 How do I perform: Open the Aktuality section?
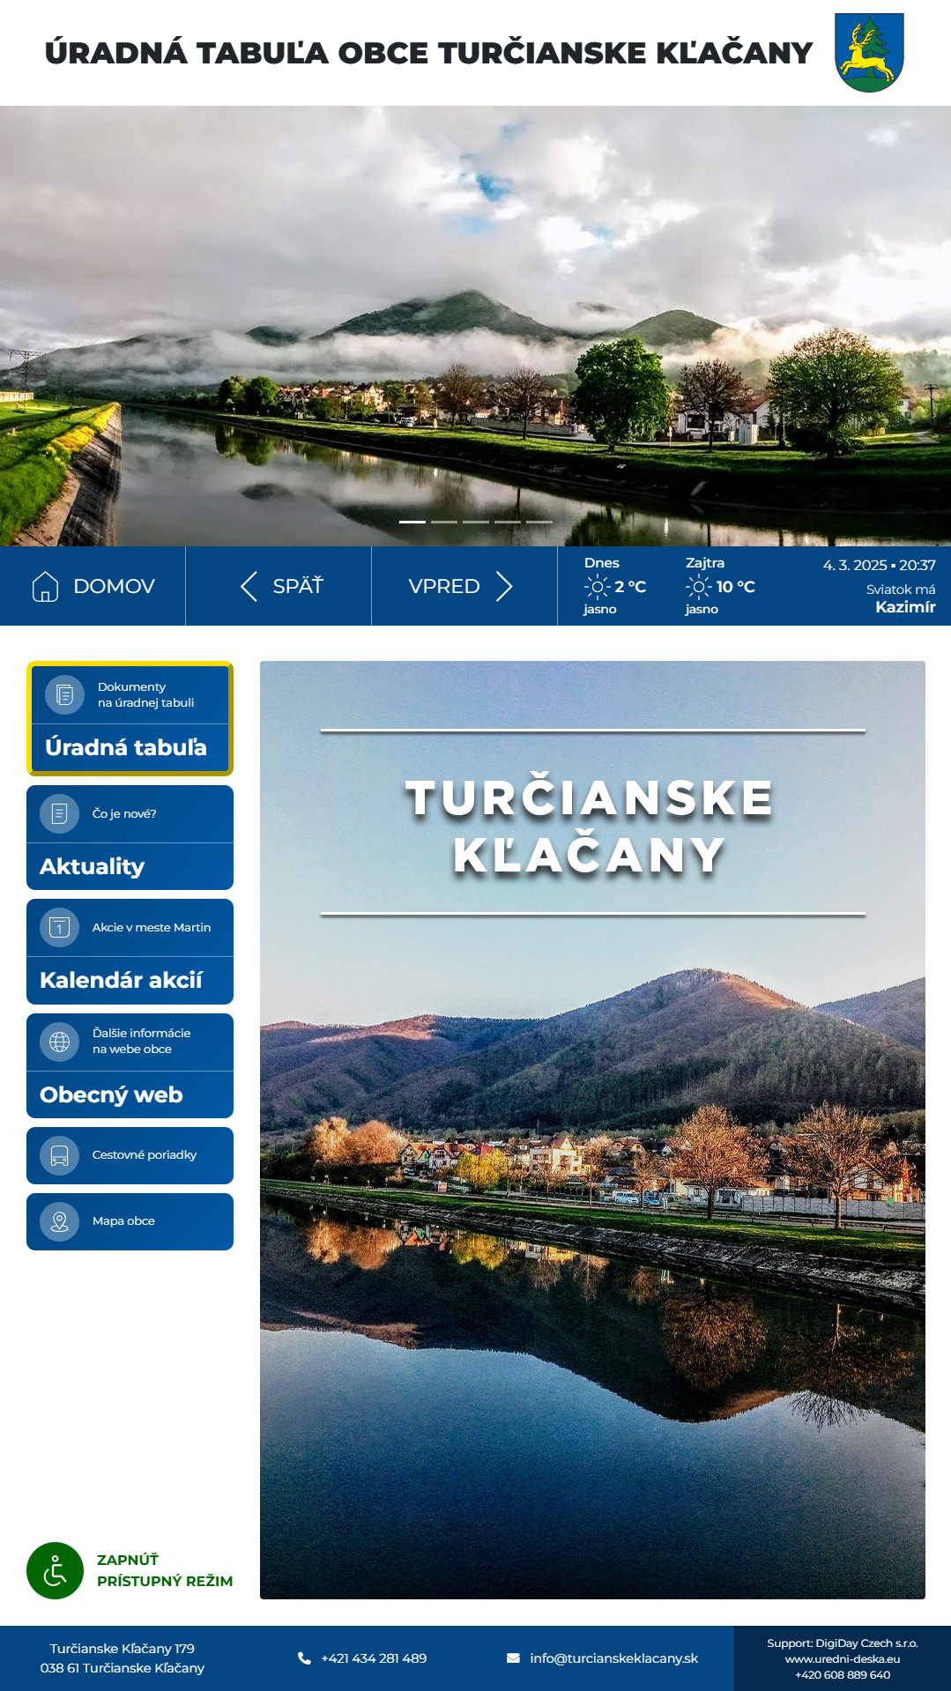point(130,837)
